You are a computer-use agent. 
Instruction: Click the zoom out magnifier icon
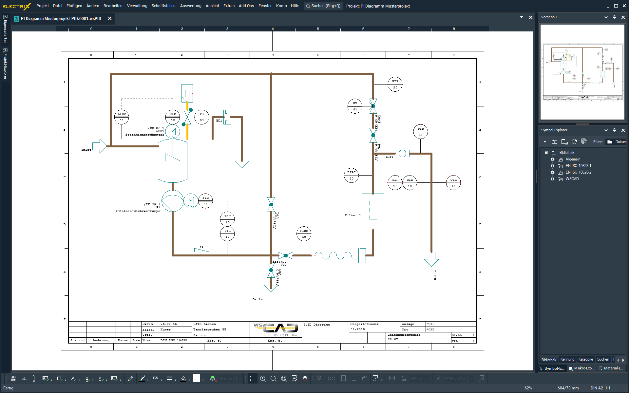(x=273, y=379)
